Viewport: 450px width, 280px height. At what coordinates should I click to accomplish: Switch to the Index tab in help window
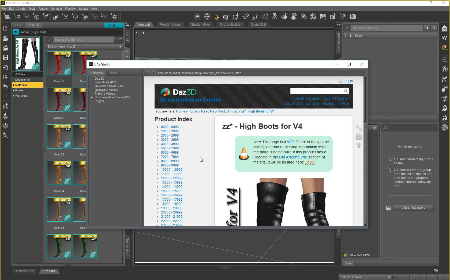point(113,73)
